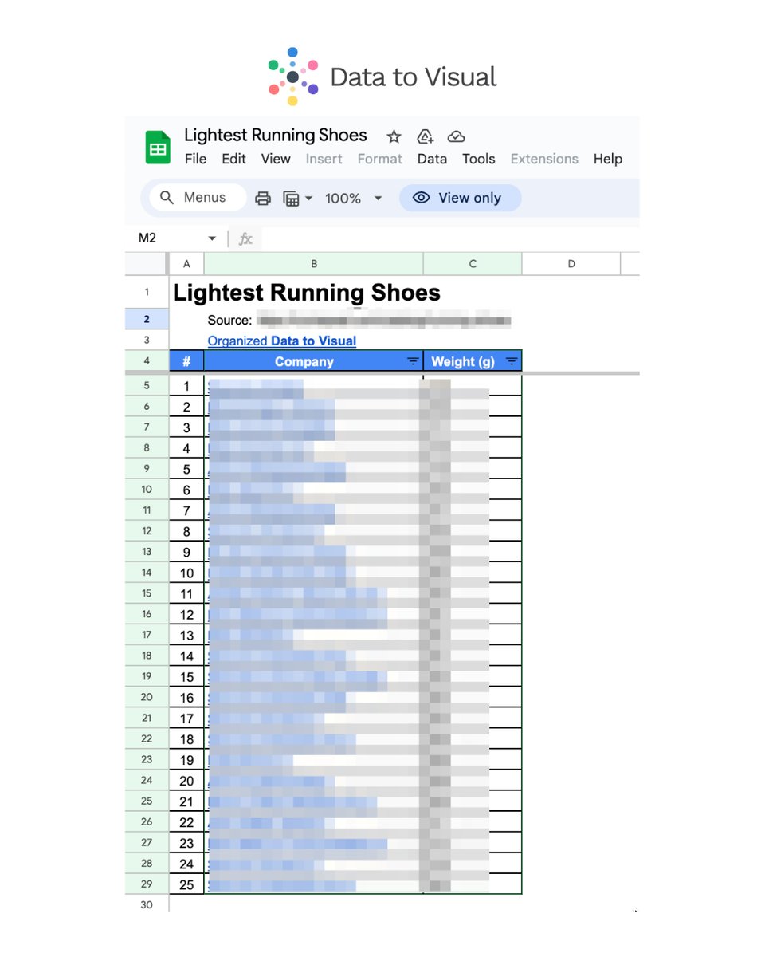This screenshot has width=765, height=957.
Task: Open the Data menu
Action: click(432, 159)
